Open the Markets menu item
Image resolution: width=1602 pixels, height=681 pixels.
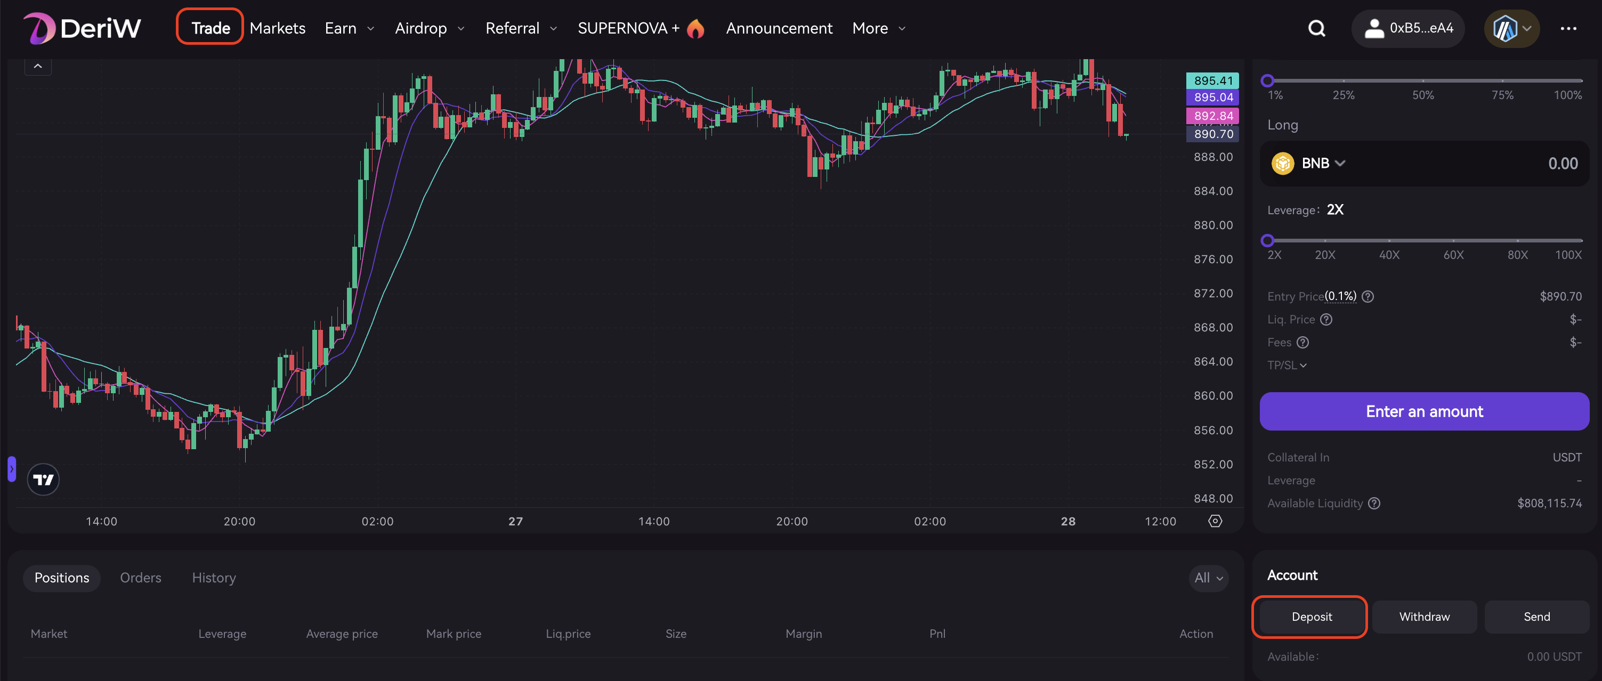tap(277, 28)
